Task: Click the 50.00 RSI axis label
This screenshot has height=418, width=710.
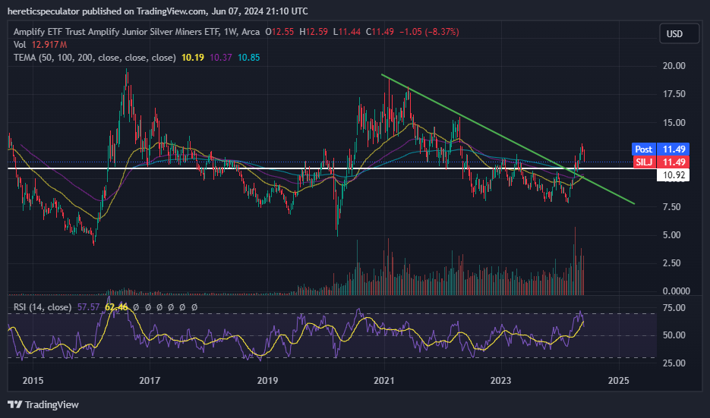Action: coord(674,335)
